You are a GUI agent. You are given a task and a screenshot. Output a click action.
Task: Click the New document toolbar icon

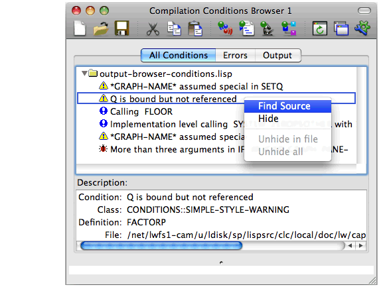[x=80, y=28]
